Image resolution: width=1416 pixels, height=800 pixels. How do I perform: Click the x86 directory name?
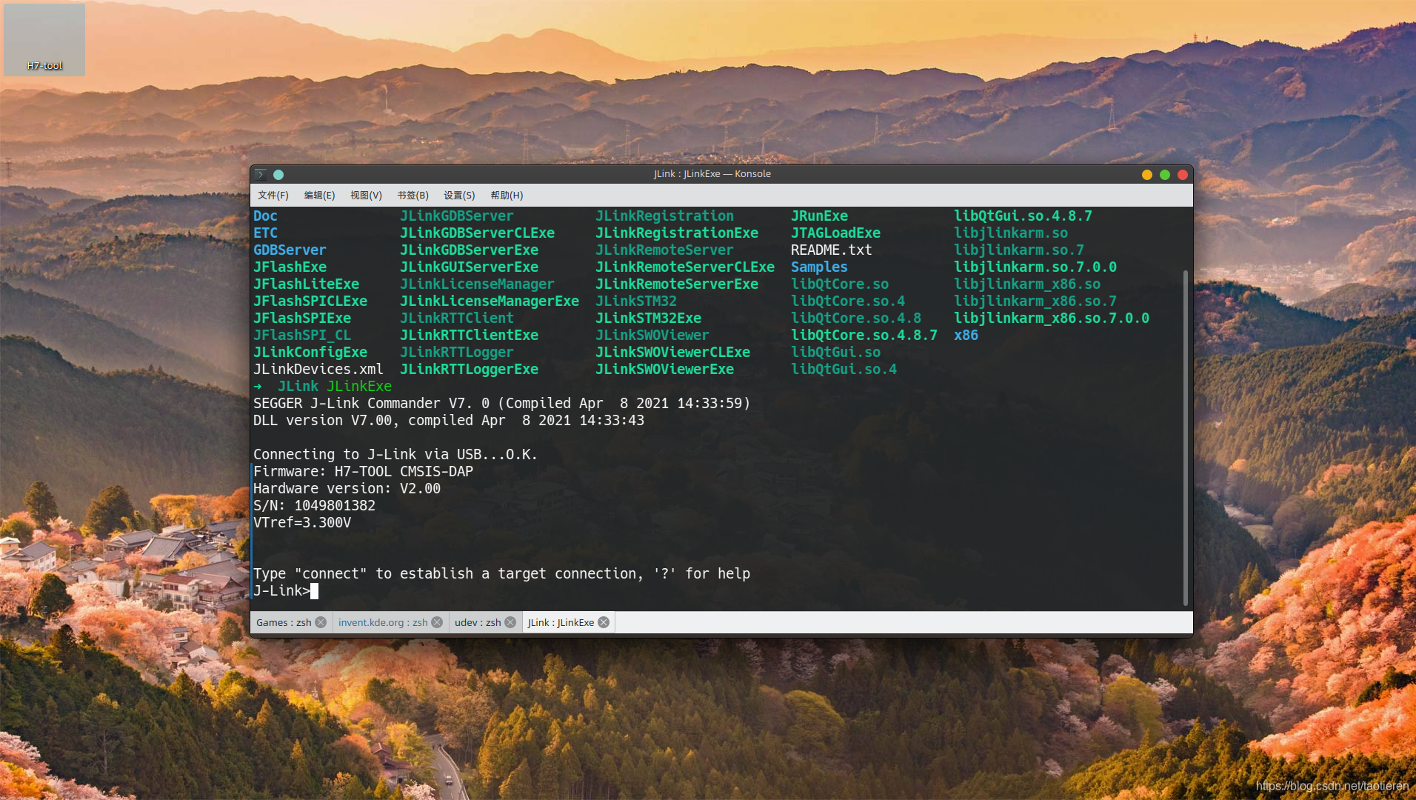pyautogui.click(x=966, y=336)
